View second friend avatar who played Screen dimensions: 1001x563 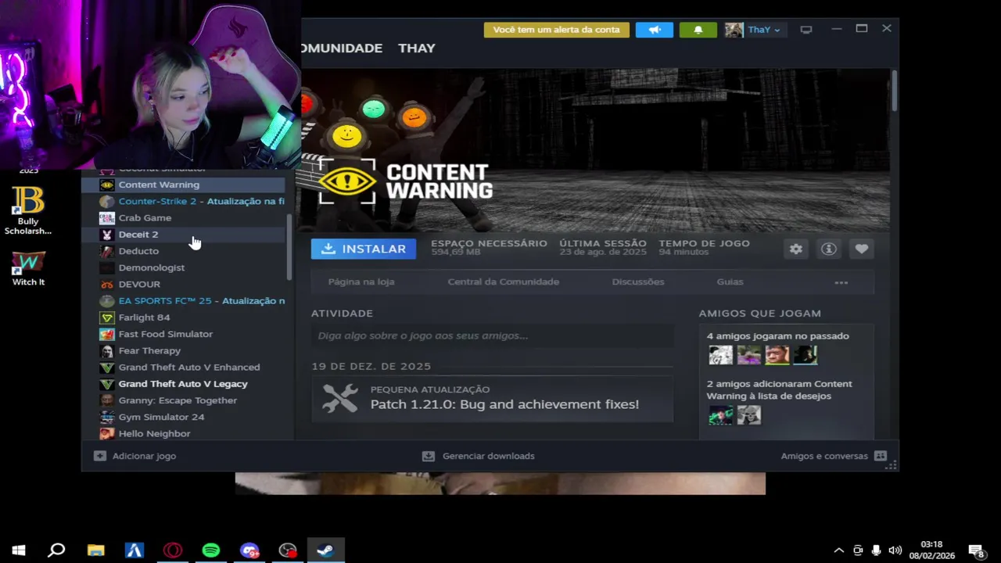click(748, 355)
